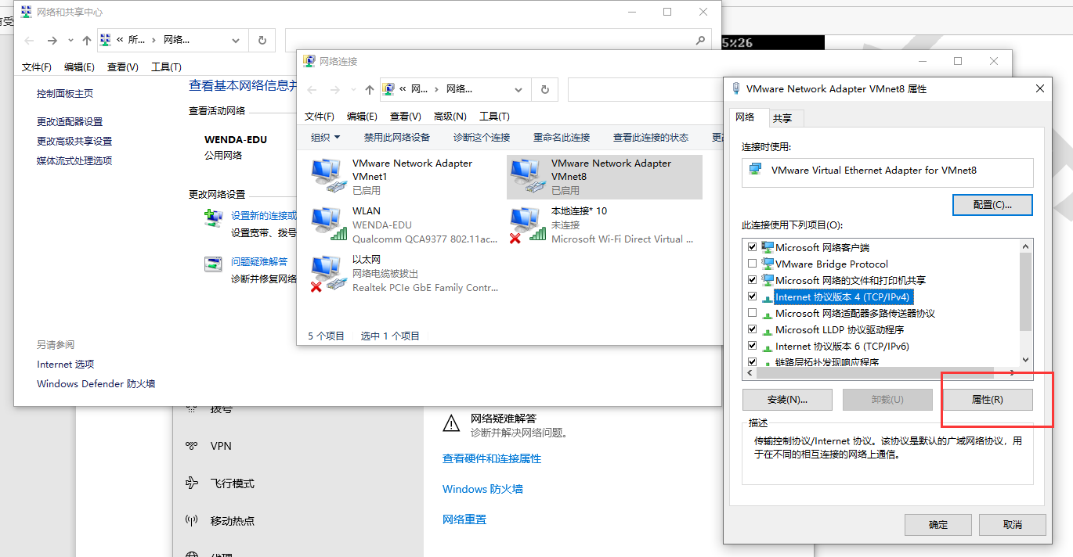The image size is (1073, 557).
Task: Click the 取消 button
Action: click(x=1012, y=525)
